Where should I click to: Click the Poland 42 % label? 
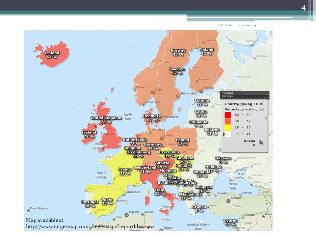coord(182,142)
